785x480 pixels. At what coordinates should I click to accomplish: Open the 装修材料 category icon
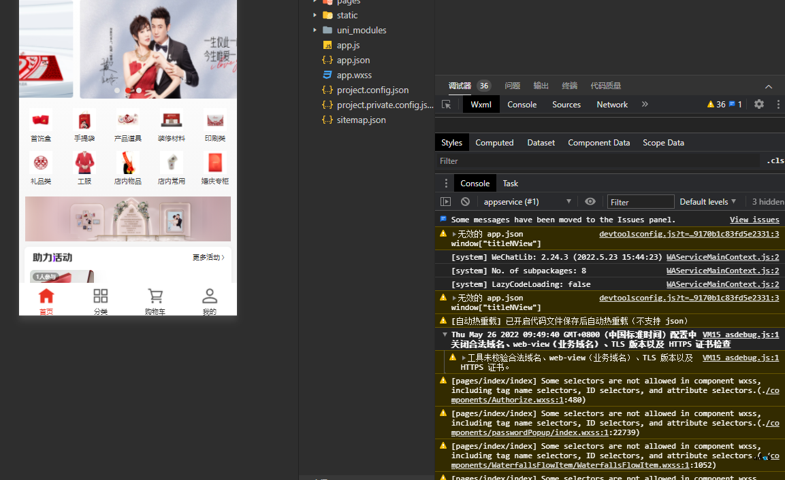tap(171, 120)
